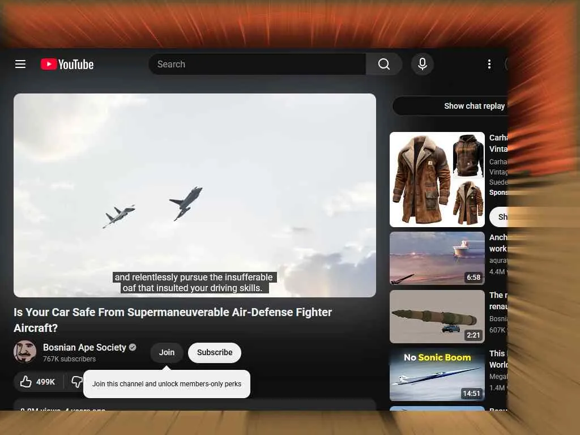Play the 2:21 missile video thumbnail
The image size is (580, 435).
(437, 317)
